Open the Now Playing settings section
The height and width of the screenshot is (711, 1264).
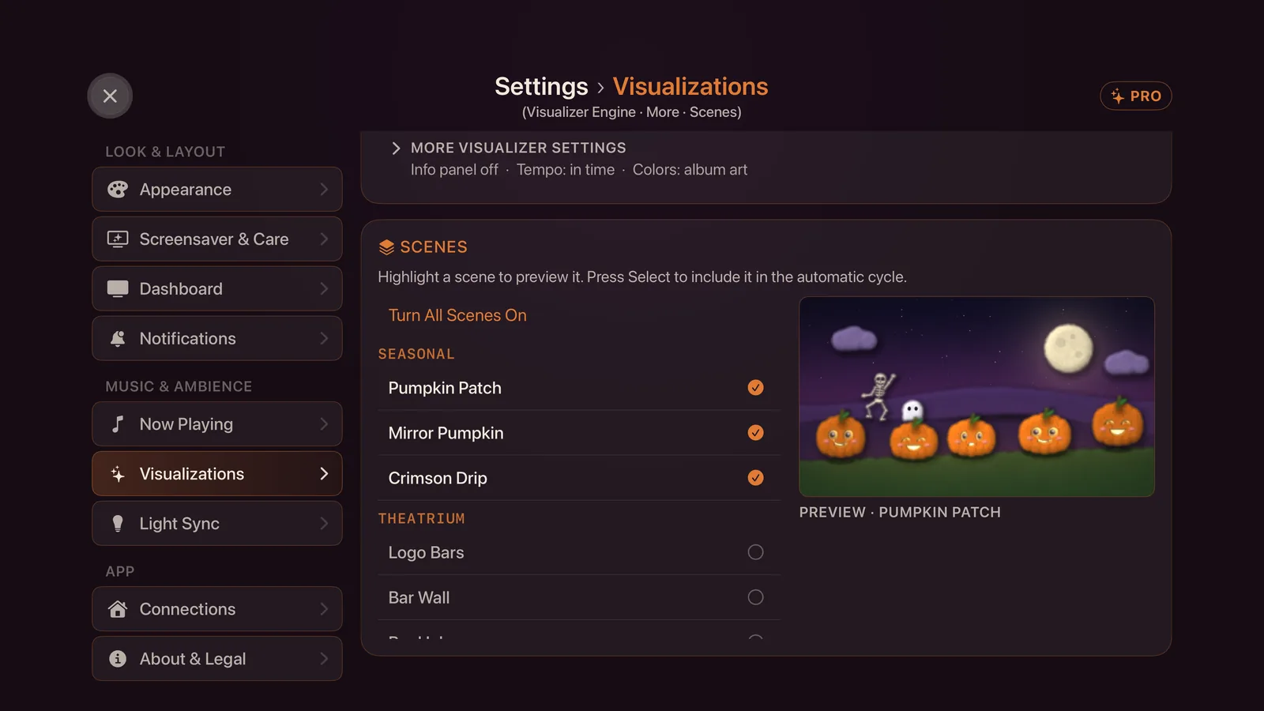point(217,424)
